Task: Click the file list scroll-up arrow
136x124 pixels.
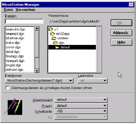Action: point(37,28)
